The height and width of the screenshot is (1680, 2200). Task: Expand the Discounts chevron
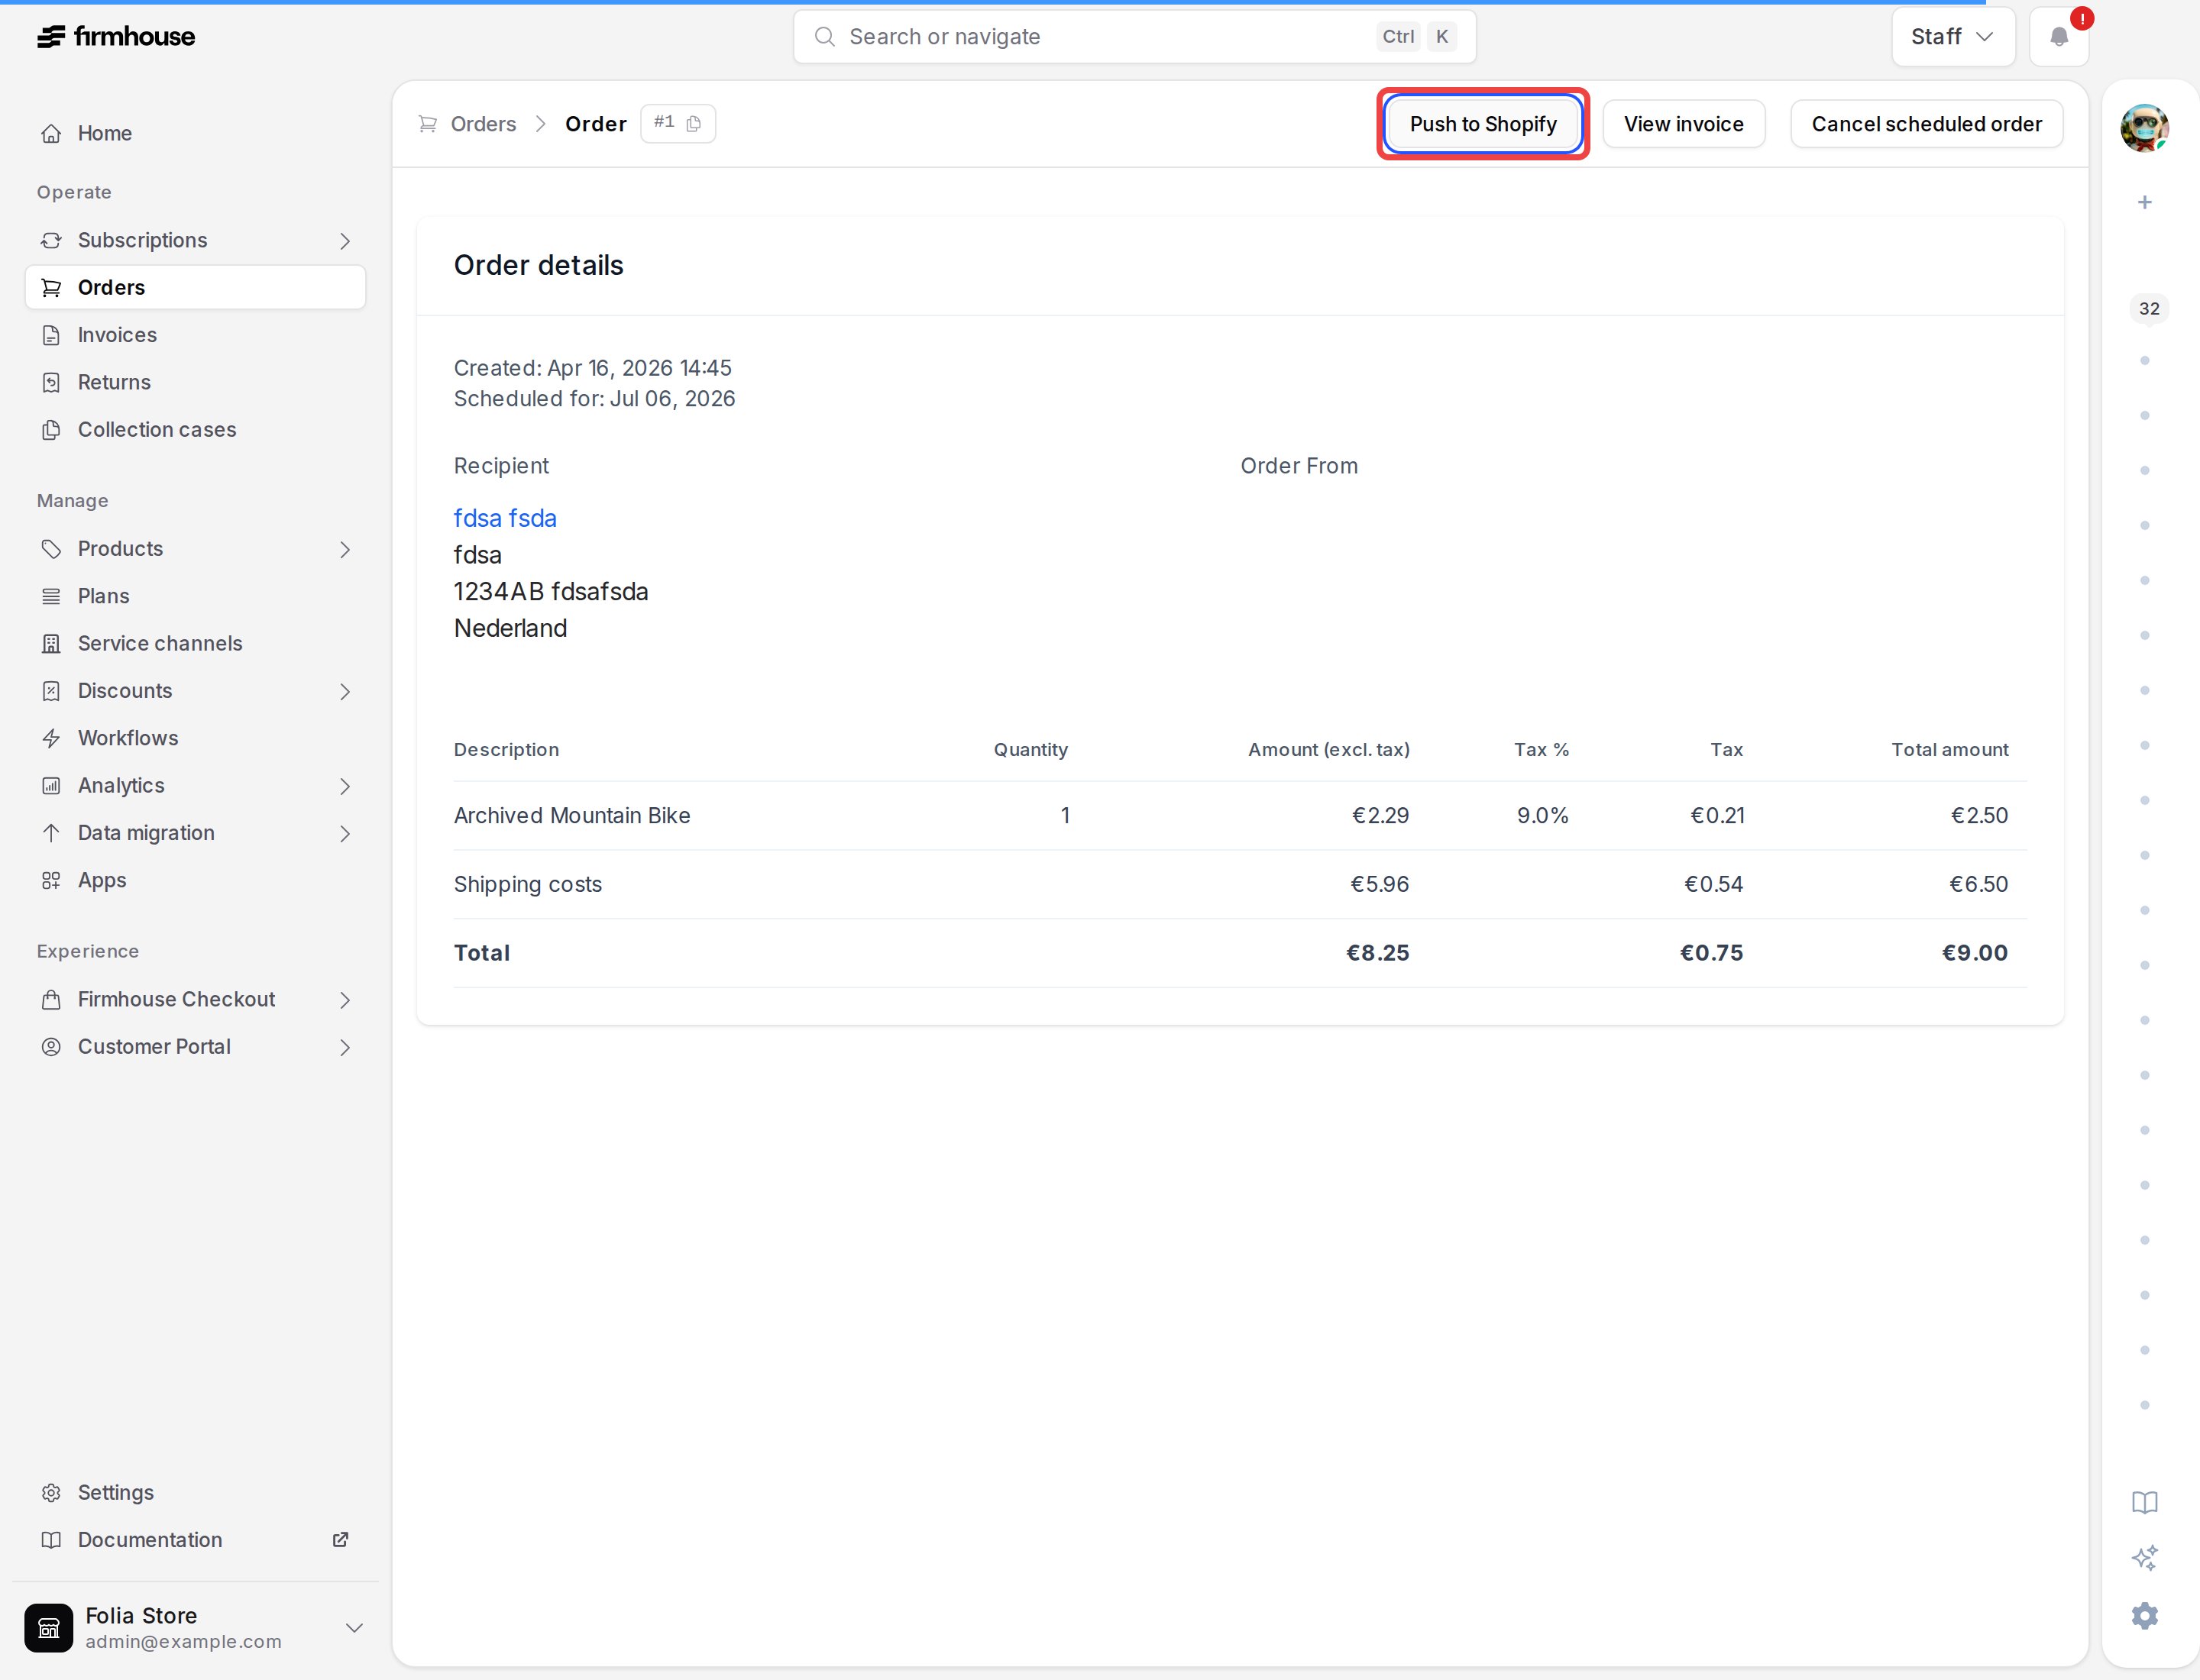click(345, 691)
